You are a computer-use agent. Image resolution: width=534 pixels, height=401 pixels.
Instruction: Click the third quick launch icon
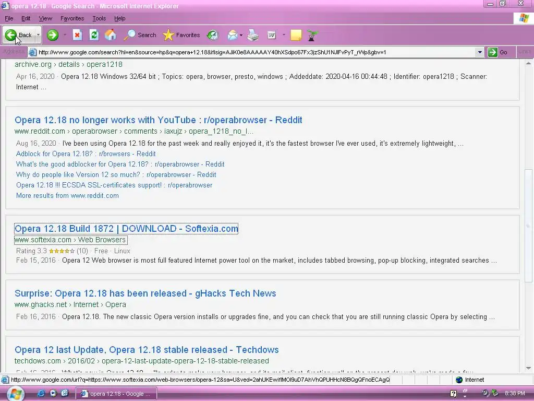click(x=65, y=394)
